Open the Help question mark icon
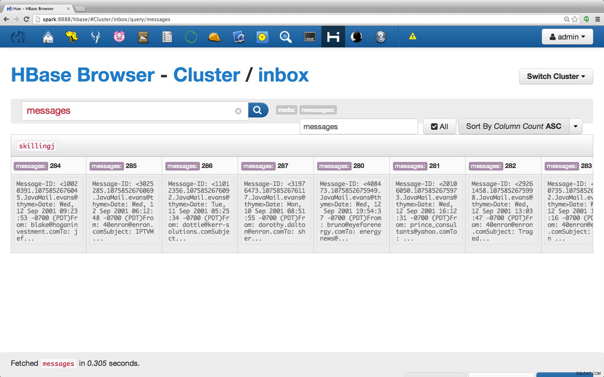The height and width of the screenshot is (377, 604). pyautogui.click(x=381, y=37)
